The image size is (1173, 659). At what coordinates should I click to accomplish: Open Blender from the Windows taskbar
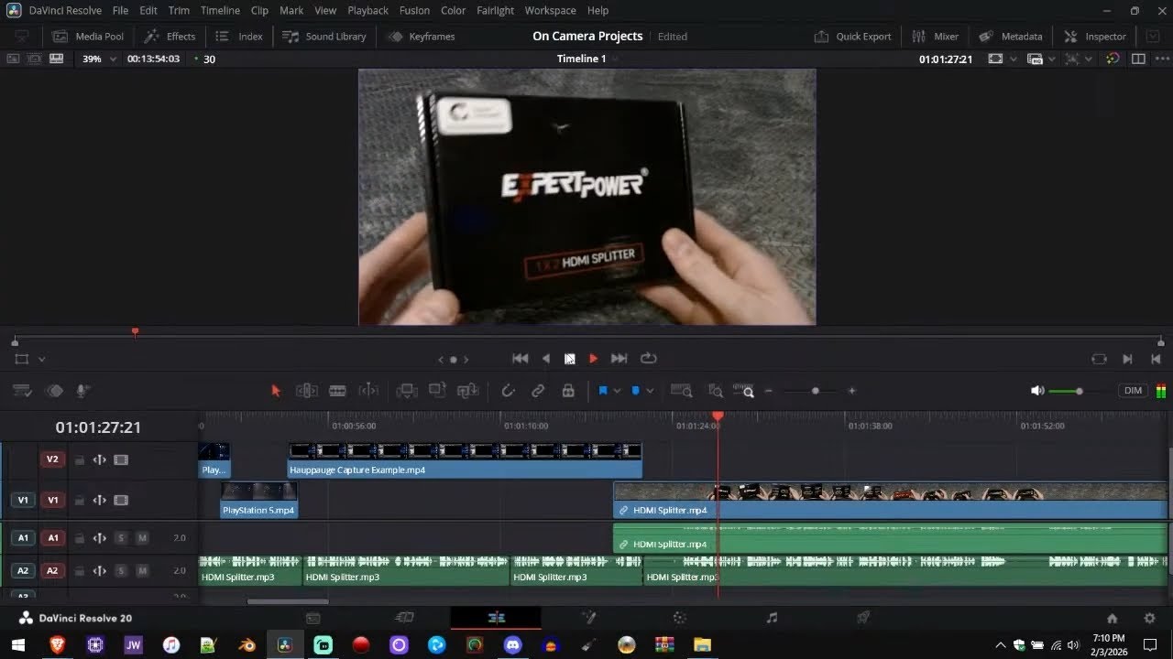[x=247, y=645]
